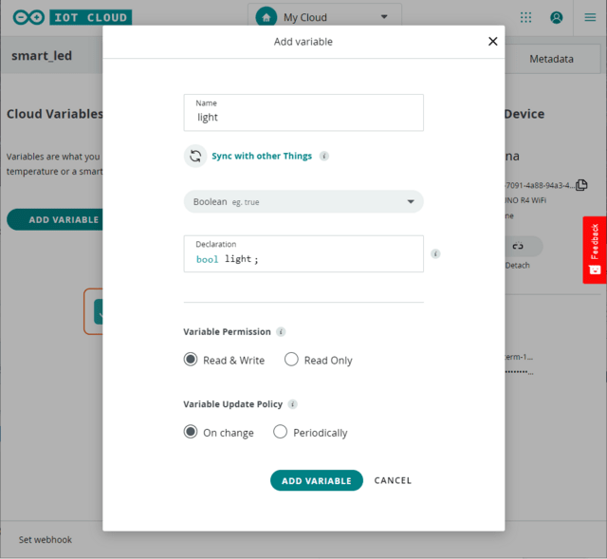Select On change update policy
This screenshot has width=607, height=559.
click(x=191, y=432)
